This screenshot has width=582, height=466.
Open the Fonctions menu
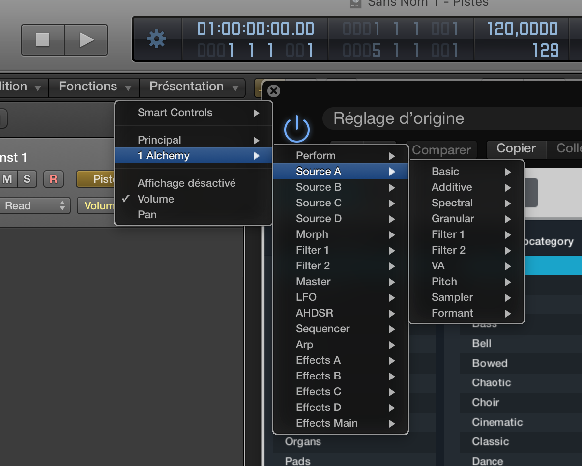point(94,87)
